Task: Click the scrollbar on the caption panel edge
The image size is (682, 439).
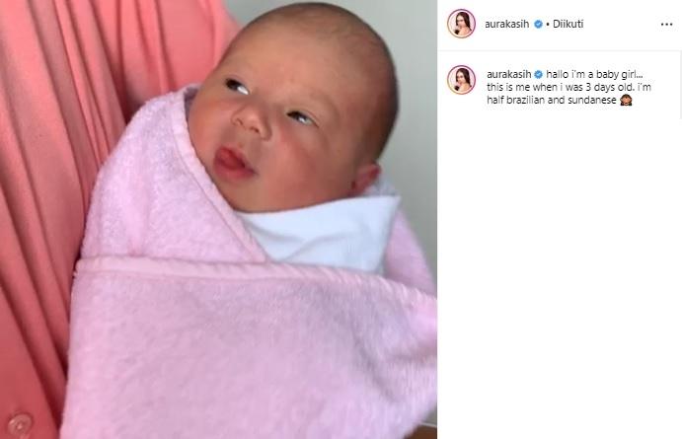Action: (680, 83)
